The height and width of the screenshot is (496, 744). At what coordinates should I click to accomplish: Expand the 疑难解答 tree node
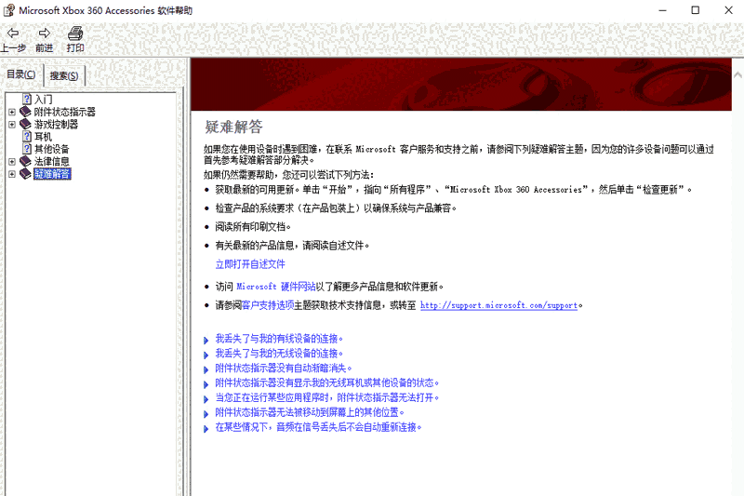12,174
